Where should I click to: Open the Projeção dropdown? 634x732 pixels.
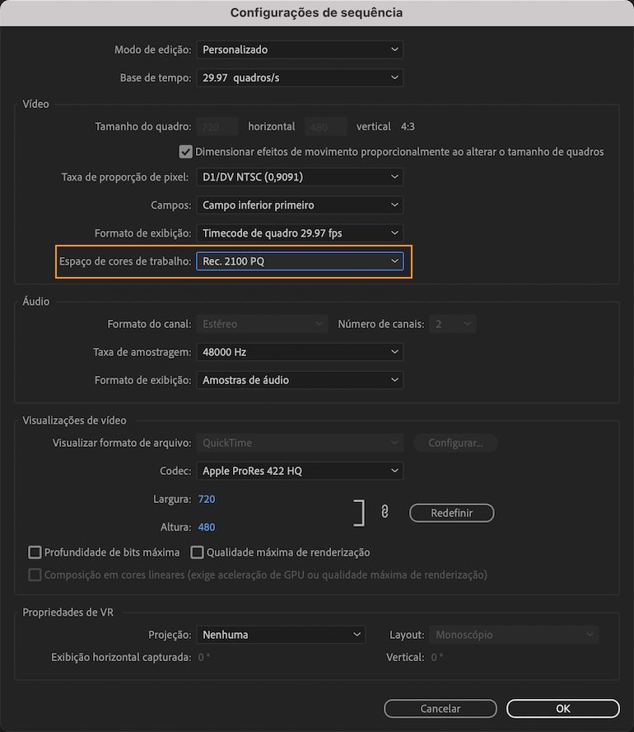(x=281, y=634)
